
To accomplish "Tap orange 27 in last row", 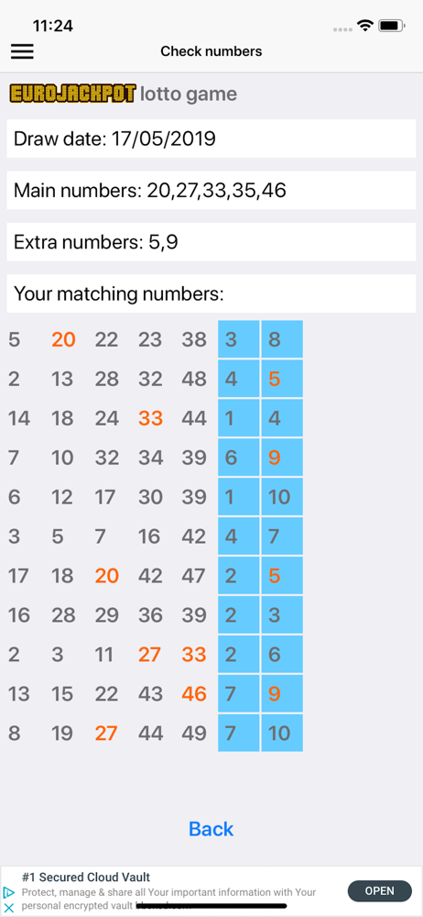I will point(106,733).
